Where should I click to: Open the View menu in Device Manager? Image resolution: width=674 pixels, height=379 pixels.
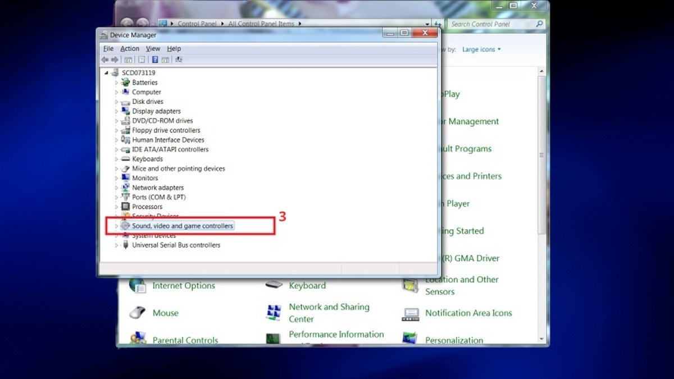[x=153, y=49]
